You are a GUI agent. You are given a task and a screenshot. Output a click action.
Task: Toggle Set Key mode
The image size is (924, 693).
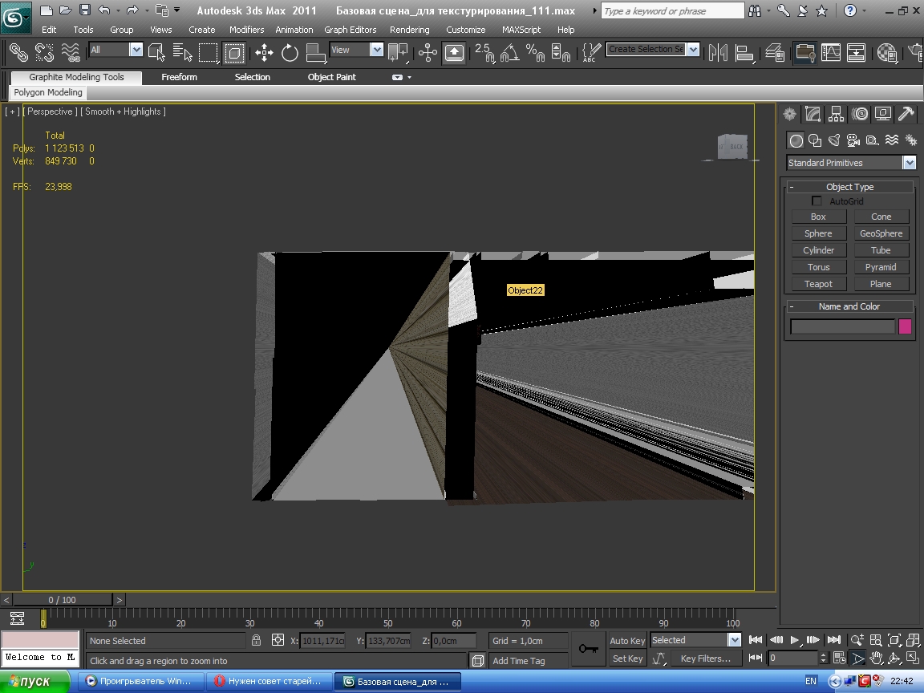coord(627,659)
